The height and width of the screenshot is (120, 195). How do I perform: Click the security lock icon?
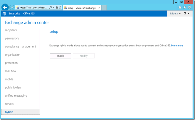coord(57,7)
